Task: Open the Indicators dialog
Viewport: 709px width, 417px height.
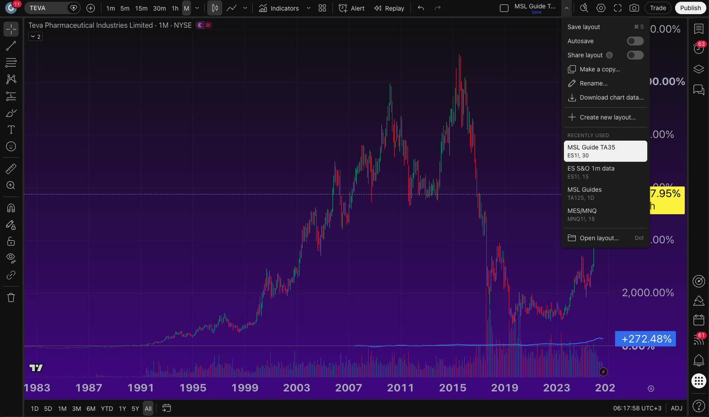Action: pyautogui.click(x=279, y=8)
